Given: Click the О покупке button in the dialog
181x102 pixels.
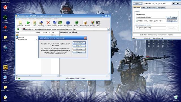Looking at the screenshot, I should [x=79, y=46].
